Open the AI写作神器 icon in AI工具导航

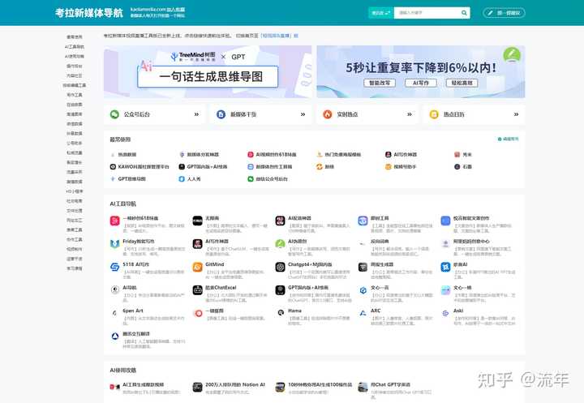point(197,244)
